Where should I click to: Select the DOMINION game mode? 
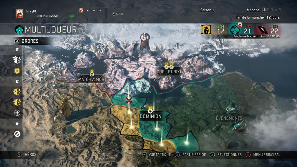[x=151, y=116]
